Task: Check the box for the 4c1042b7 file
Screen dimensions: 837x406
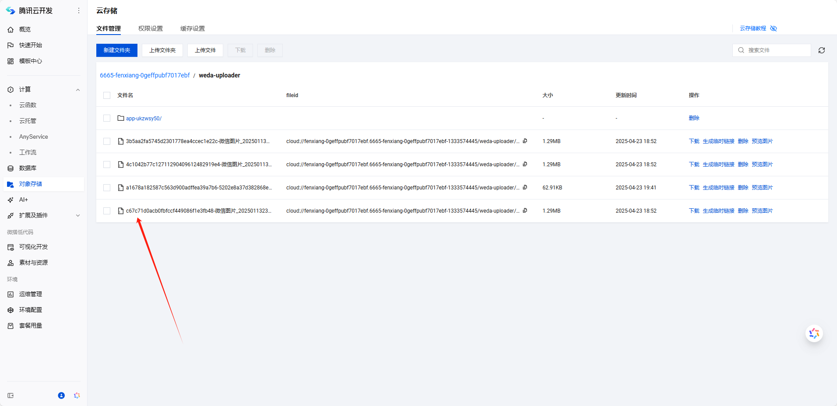Action: click(x=107, y=164)
